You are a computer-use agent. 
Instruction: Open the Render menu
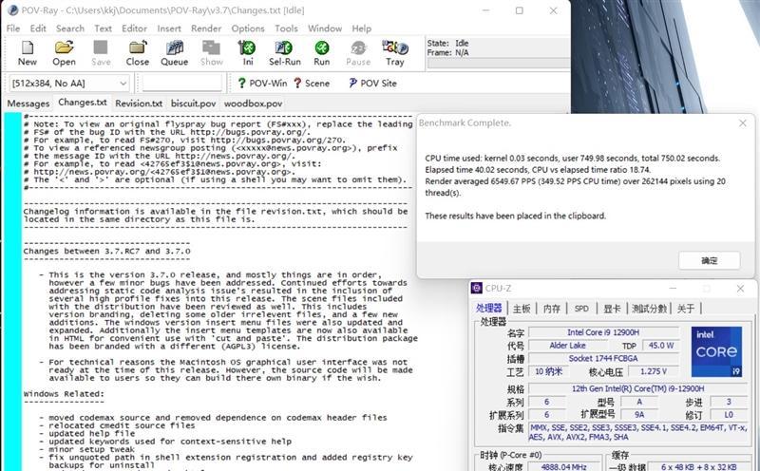point(206,28)
